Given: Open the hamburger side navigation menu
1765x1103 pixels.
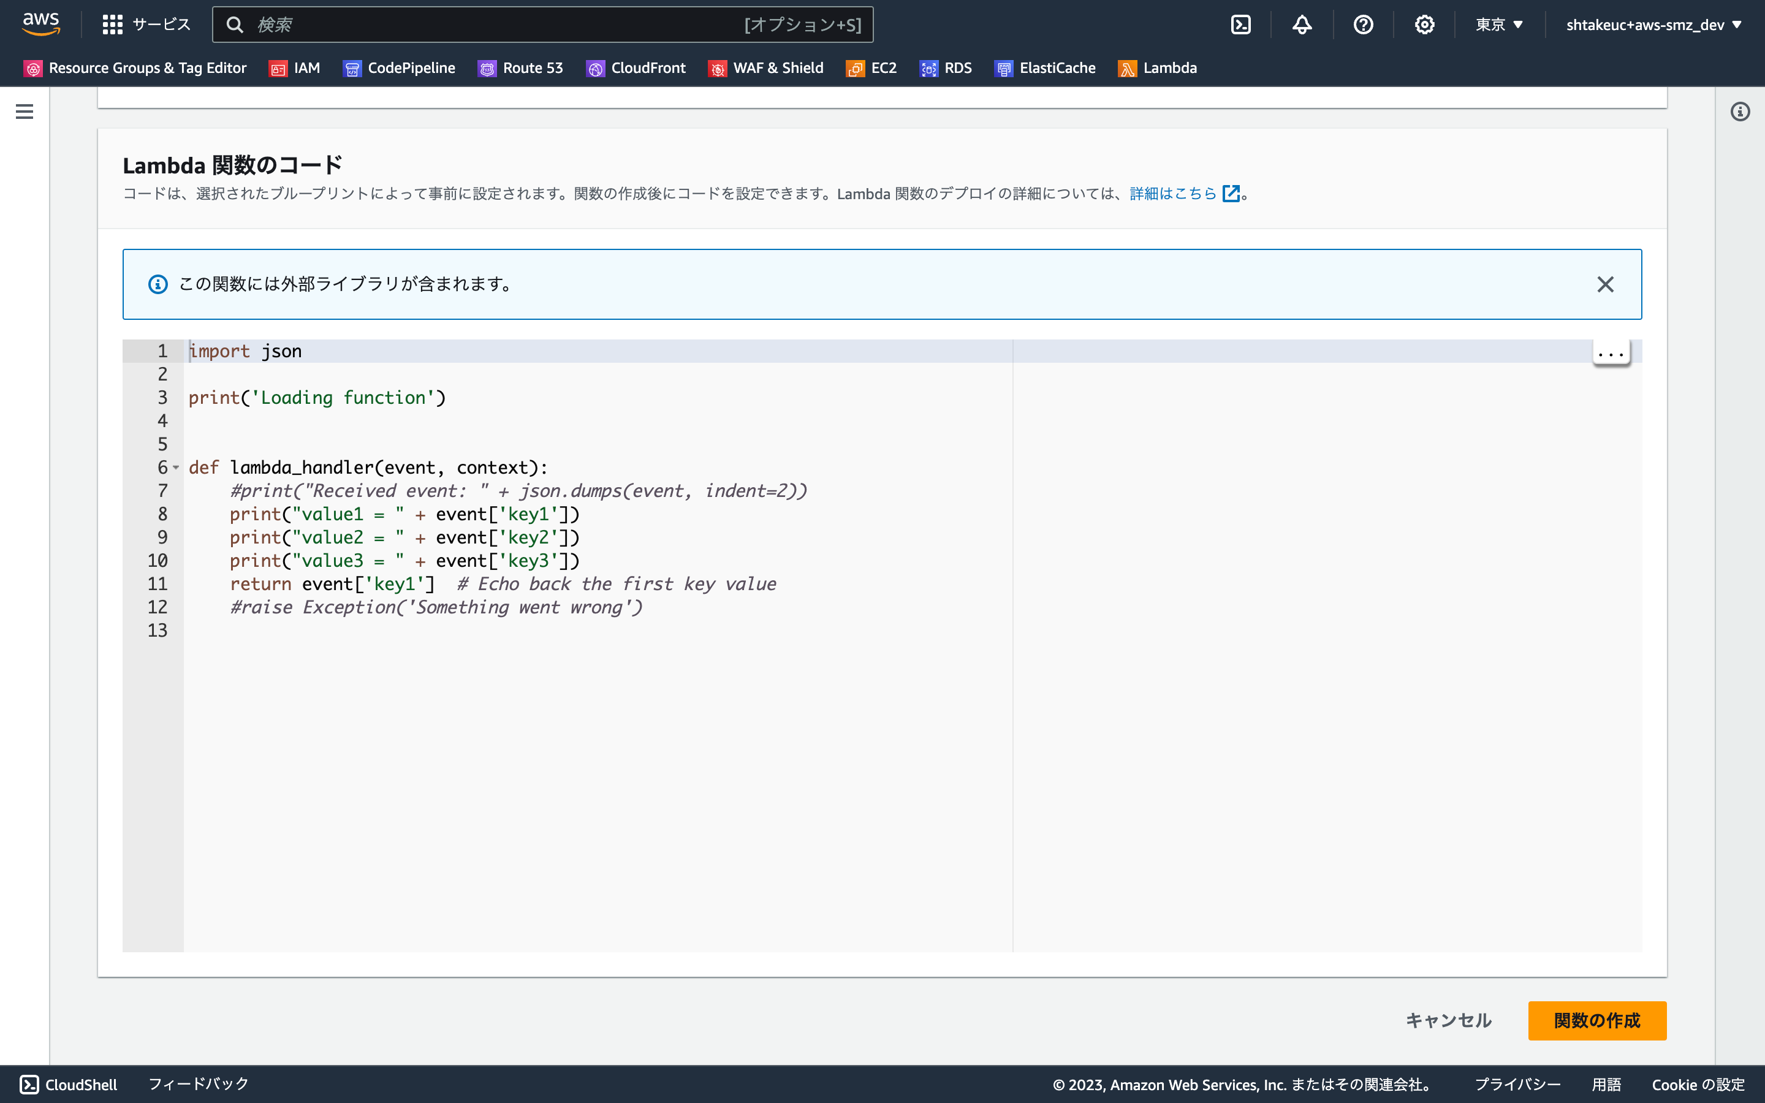Looking at the screenshot, I should pos(24,112).
